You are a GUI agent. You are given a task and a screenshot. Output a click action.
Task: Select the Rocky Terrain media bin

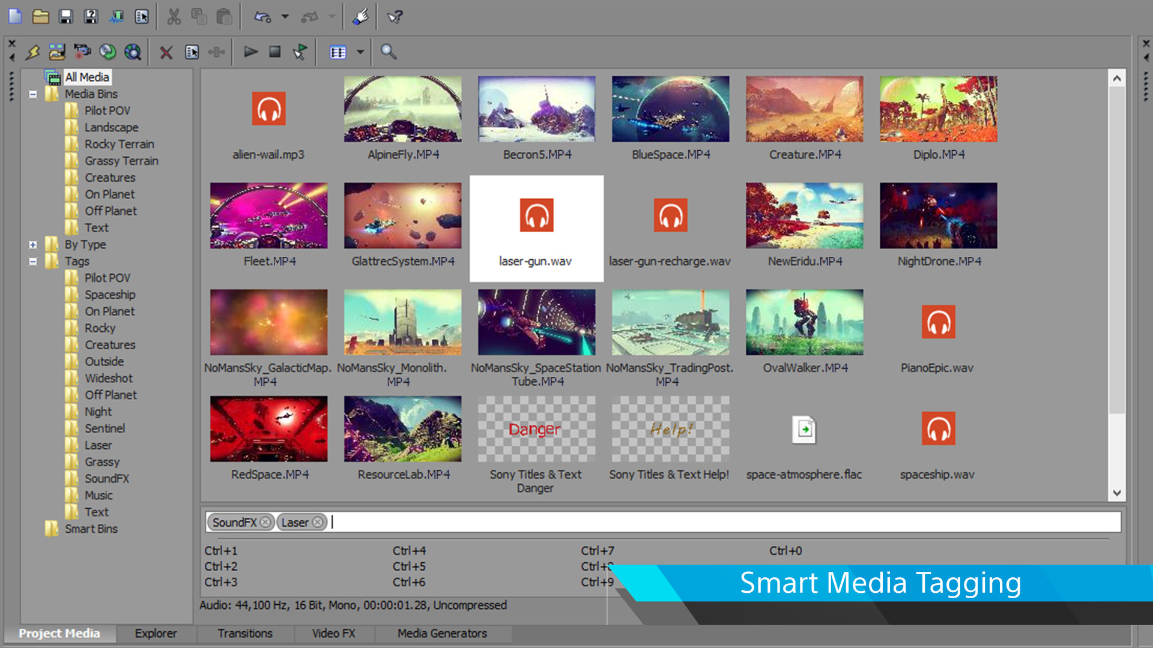pyautogui.click(x=120, y=145)
